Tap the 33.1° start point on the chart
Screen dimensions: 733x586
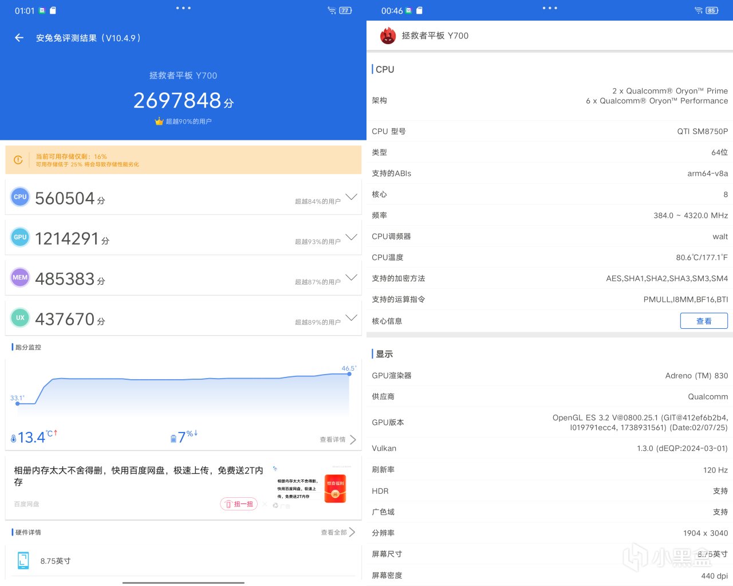click(18, 403)
